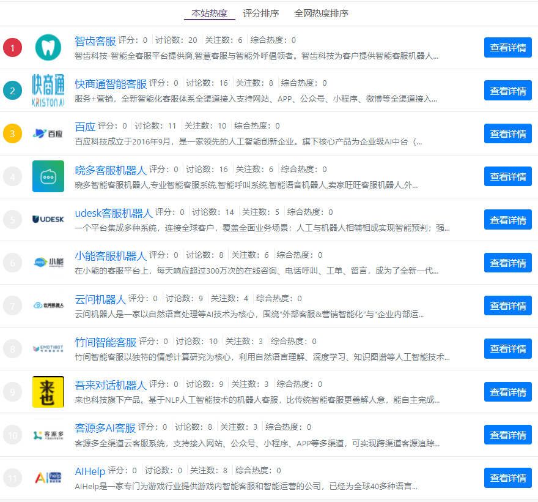
Task: Click the gray rank 5 badge
Action: (12, 220)
